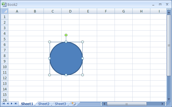
Task: Click the vertical scrollbar up arrow
Action: 169,13
